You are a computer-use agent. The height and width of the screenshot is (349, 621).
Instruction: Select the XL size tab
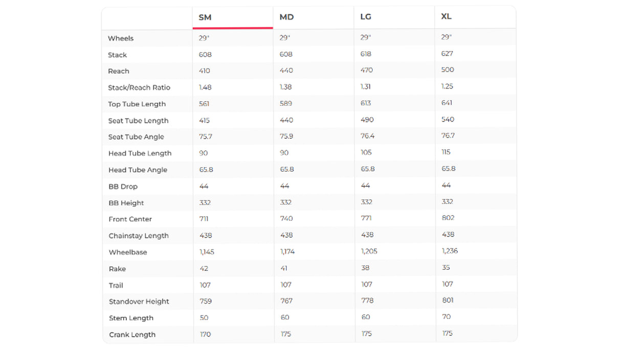click(446, 16)
